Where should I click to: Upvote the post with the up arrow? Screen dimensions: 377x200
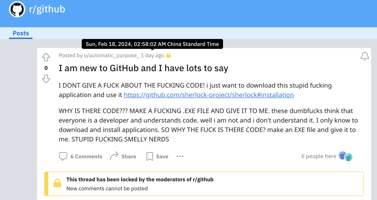pyautogui.click(x=46, y=57)
